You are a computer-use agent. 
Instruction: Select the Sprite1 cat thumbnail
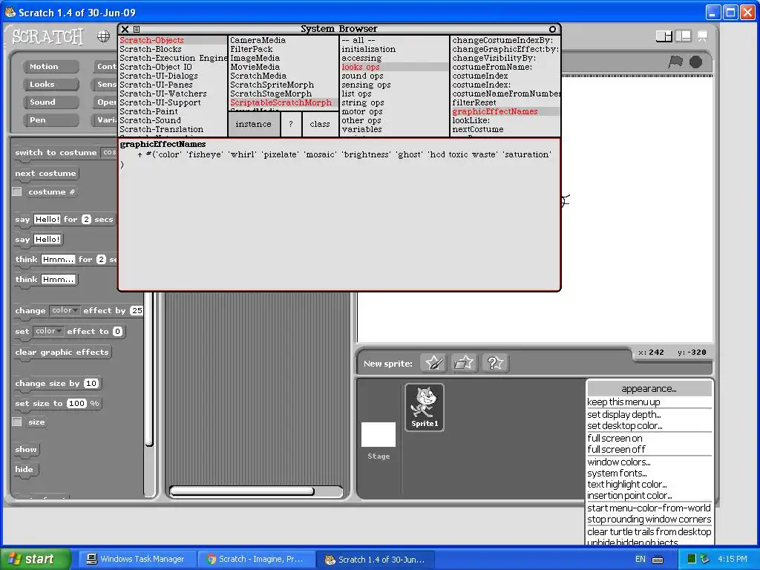pos(425,407)
